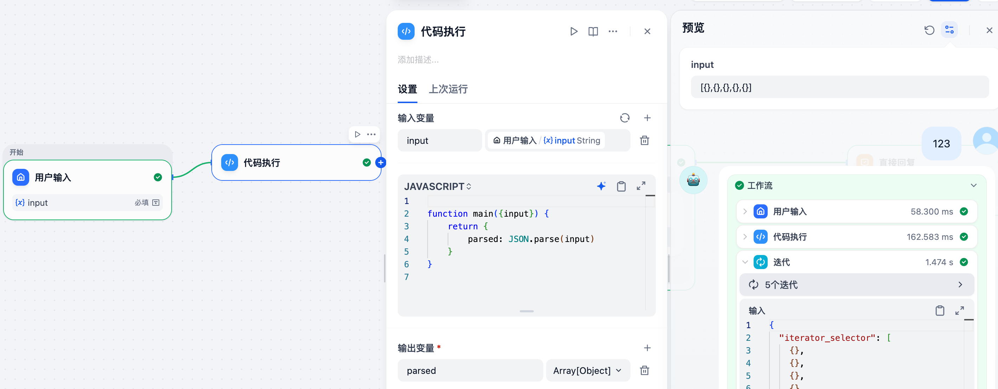Run the 代码执行 node from canvas toolbar
The width and height of the screenshot is (998, 389).
357,134
